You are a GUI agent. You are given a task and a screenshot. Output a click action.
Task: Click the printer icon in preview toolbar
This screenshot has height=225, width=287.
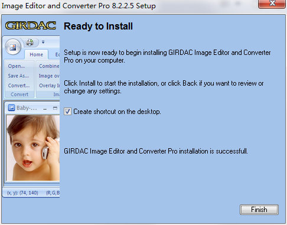click(30, 43)
